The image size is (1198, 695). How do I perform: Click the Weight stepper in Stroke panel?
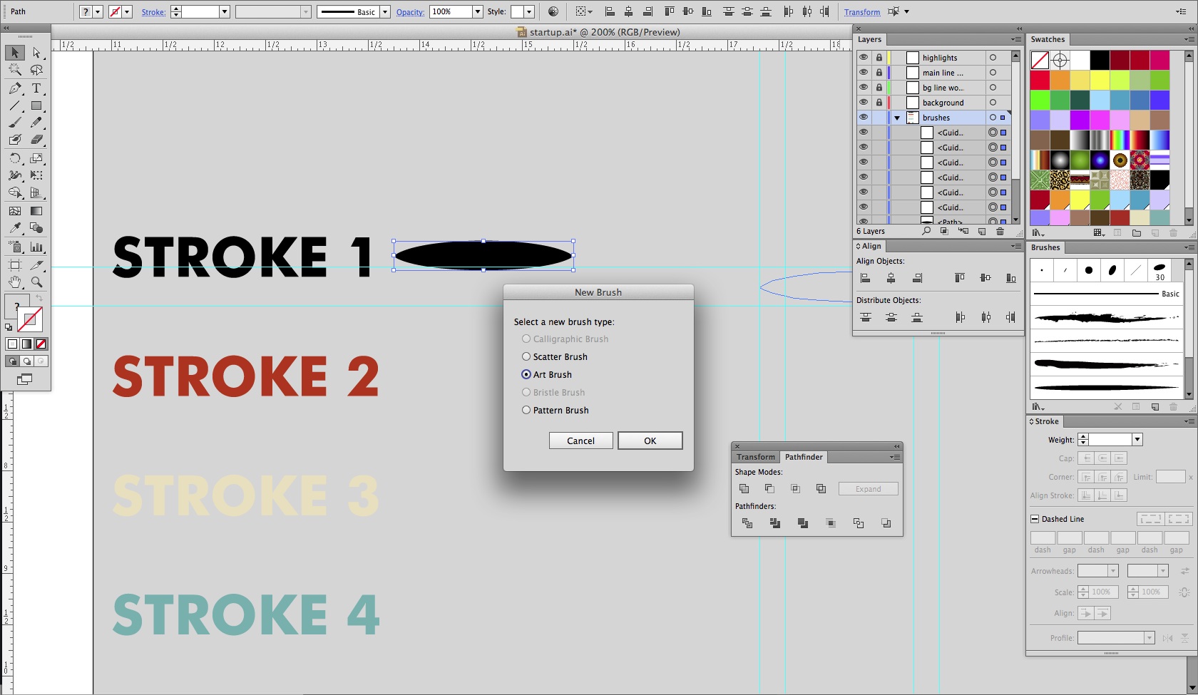tap(1083, 440)
